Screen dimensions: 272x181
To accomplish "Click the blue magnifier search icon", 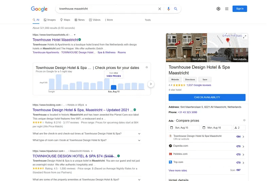I will 176,9.
